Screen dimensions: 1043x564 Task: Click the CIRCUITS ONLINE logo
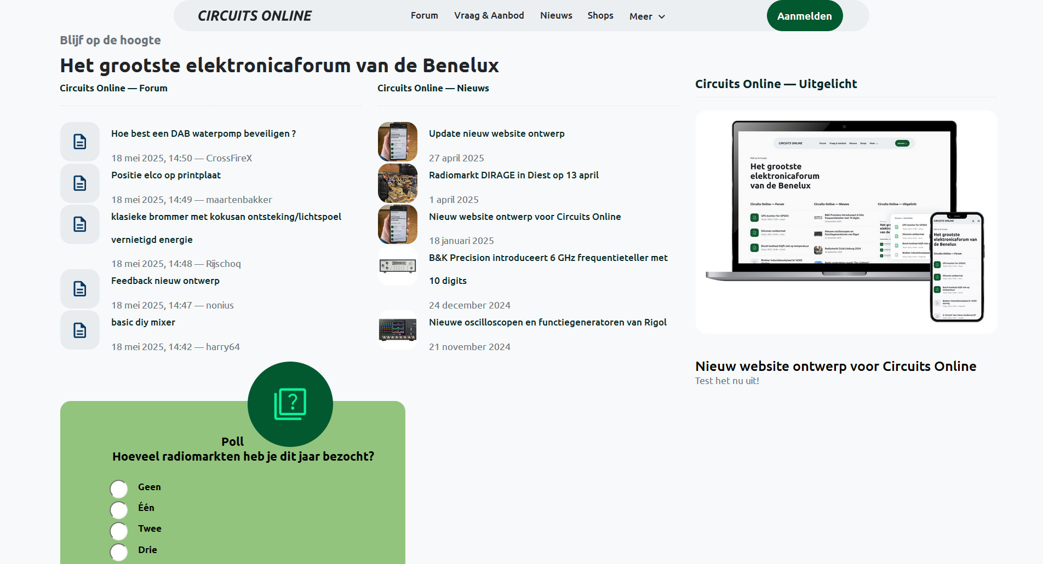coord(255,16)
